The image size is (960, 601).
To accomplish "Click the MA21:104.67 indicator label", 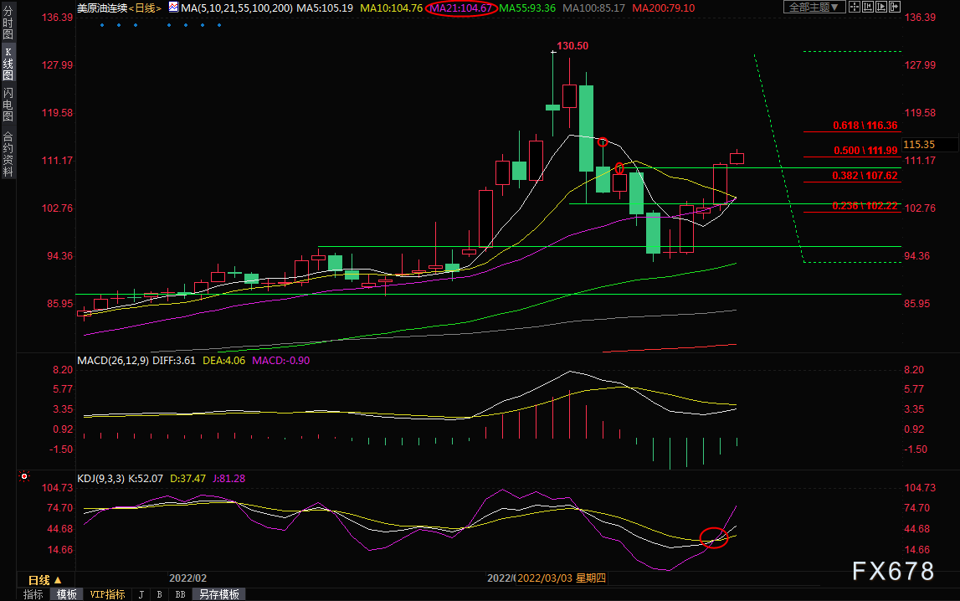I will click(x=461, y=8).
